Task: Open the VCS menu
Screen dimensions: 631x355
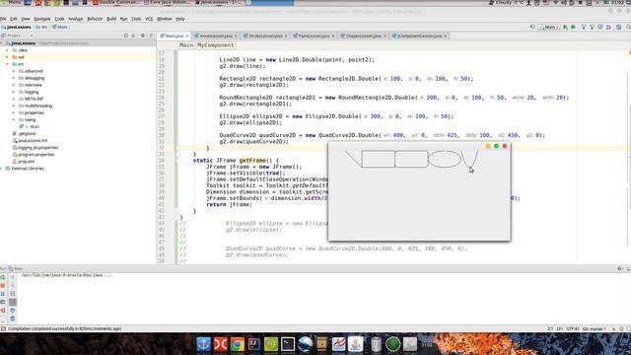Action: pyautogui.click(x=149, y=19)
